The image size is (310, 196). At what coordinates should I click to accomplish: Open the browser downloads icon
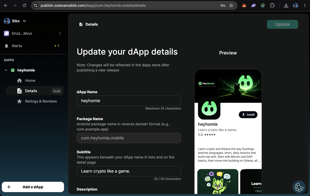(x=286, y=5)
